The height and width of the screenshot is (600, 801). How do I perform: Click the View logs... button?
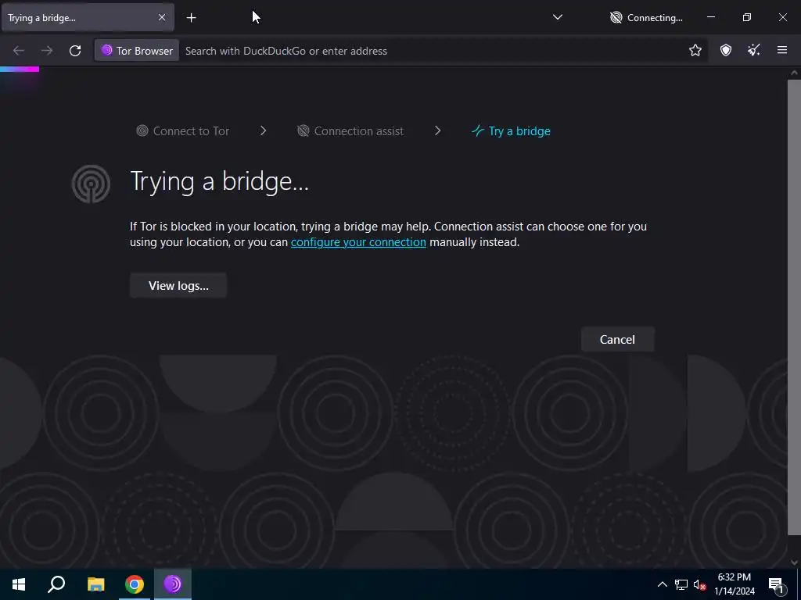(x=178, y=286)
